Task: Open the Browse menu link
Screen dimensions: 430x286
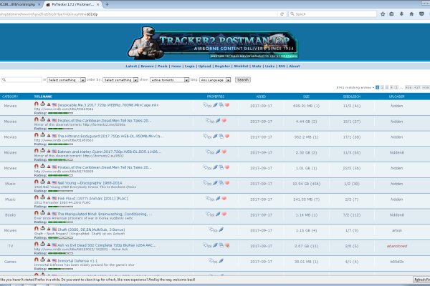Action: click(147, 66)
